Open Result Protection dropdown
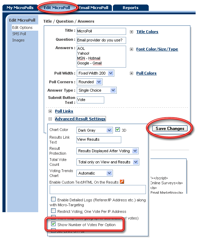The image size is (197, 239). point(107,151)
